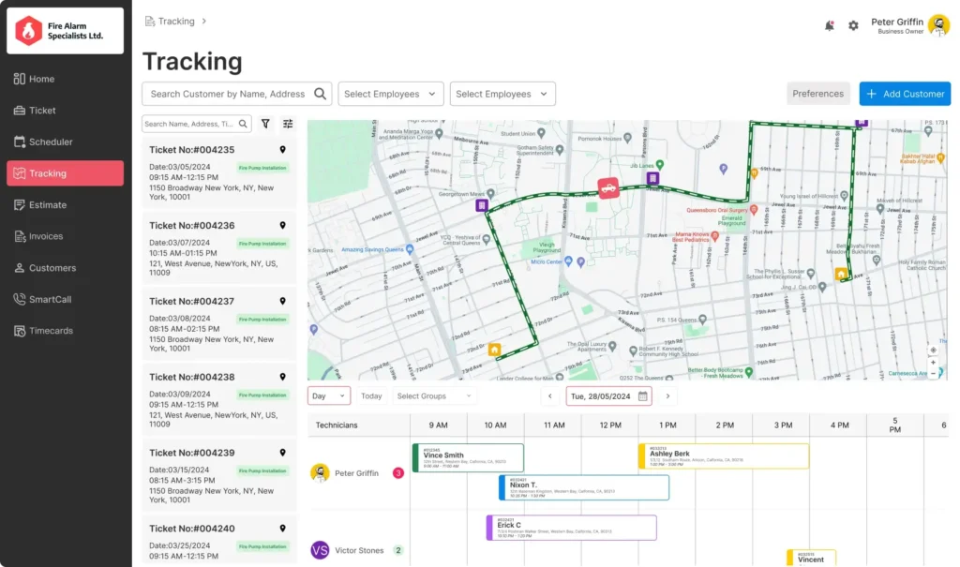Open Ticket No:#004239 card title
This screenshot has width=960, height=567.
[191, 453]
